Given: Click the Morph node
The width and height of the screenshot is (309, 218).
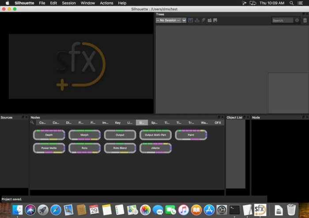Looking at the screenshot, I should click(84, 135).
